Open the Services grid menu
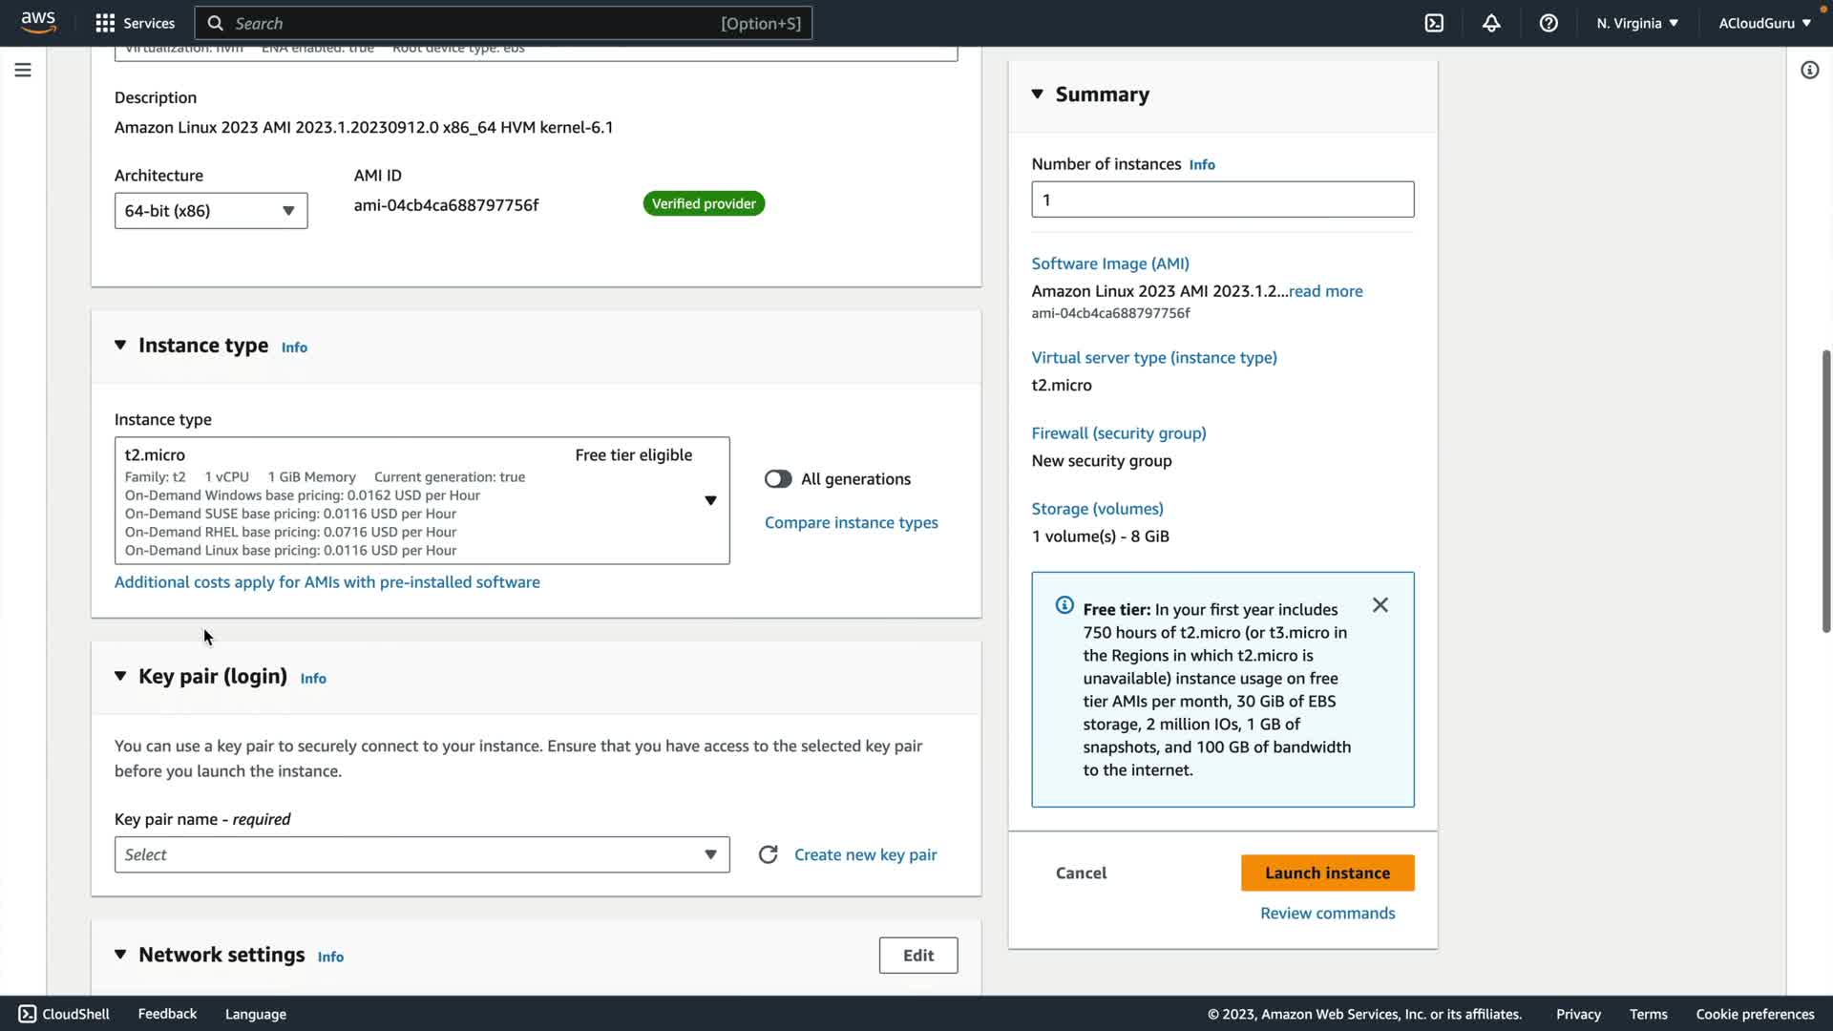This screenshot has width=1833, height=1031. point(135,23)
